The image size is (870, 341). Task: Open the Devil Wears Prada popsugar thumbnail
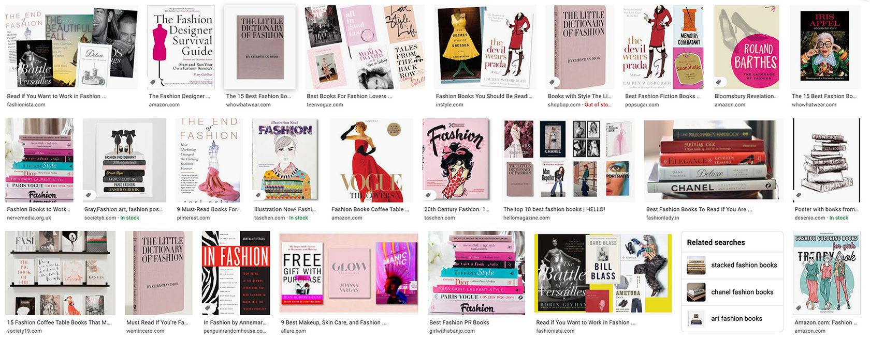pyautogui.click(x=663, y=47)
